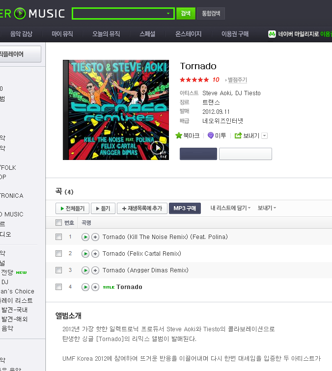Open artist link DJ Tiesto

pos(248,93)
